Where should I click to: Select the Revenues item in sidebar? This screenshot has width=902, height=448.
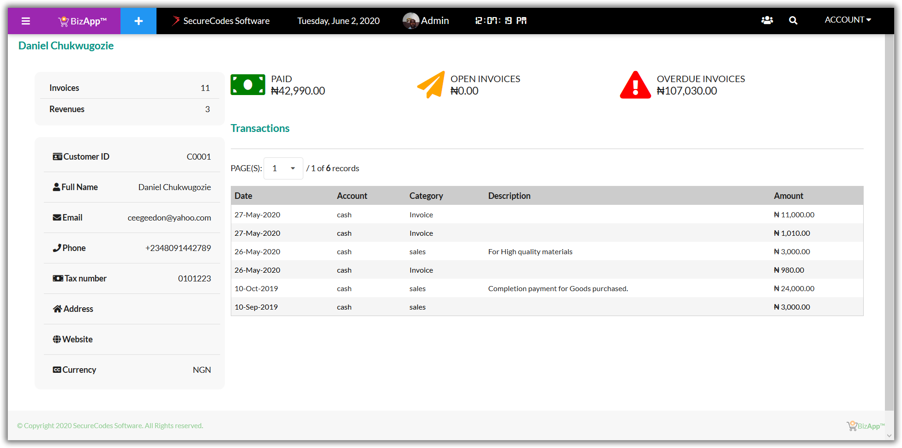67,109
